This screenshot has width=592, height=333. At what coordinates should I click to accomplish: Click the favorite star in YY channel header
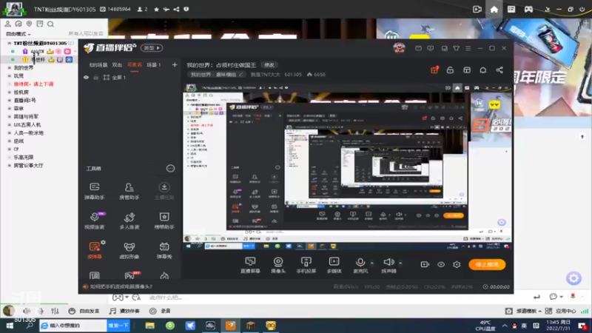pos(156,9)
